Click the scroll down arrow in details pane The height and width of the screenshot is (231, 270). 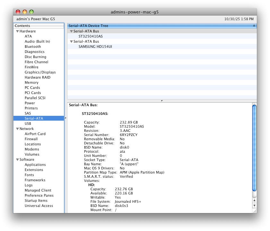click(254, 205)
